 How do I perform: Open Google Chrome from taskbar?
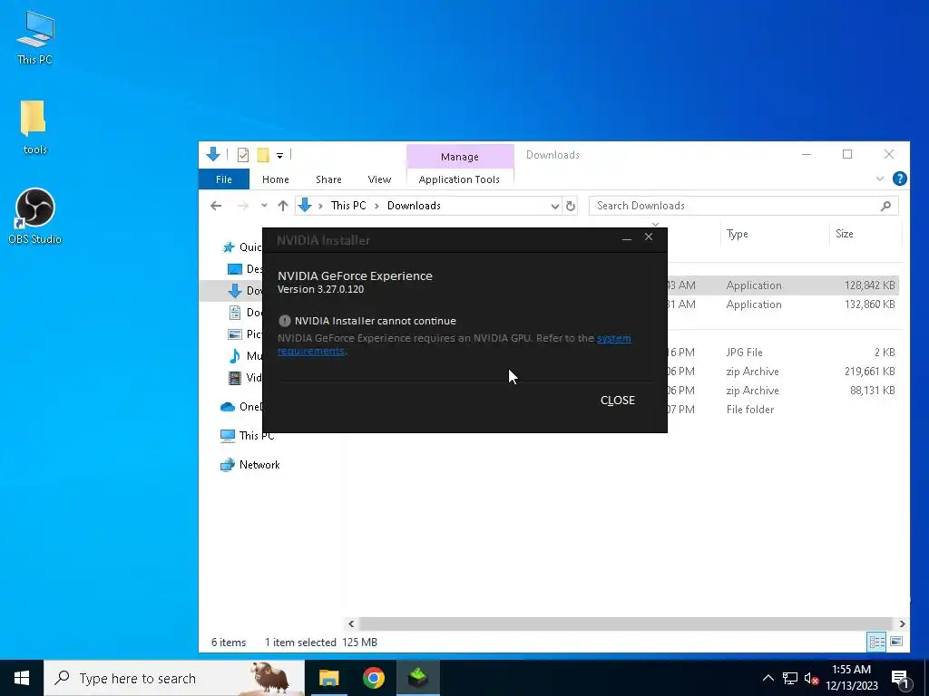pos(373,678)
